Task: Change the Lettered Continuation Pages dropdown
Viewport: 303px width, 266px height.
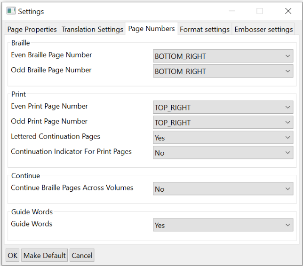Action: [223, 138]
